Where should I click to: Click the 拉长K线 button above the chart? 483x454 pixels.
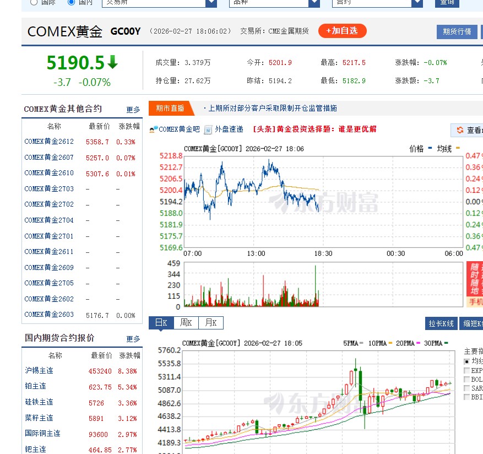point(442,323)
